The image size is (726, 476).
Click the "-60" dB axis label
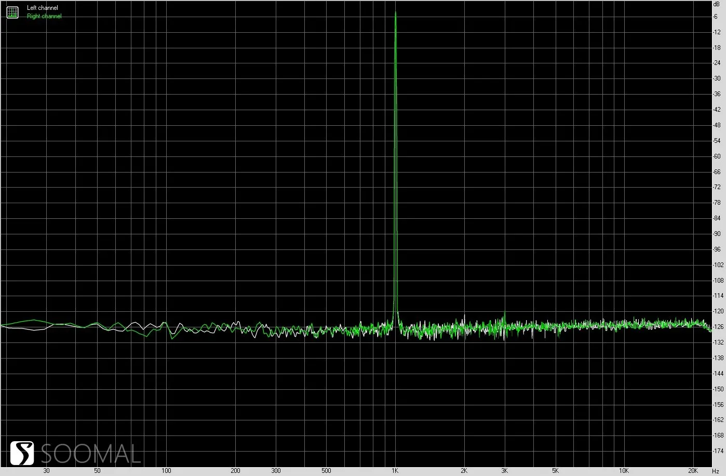(x=717, y=156)
